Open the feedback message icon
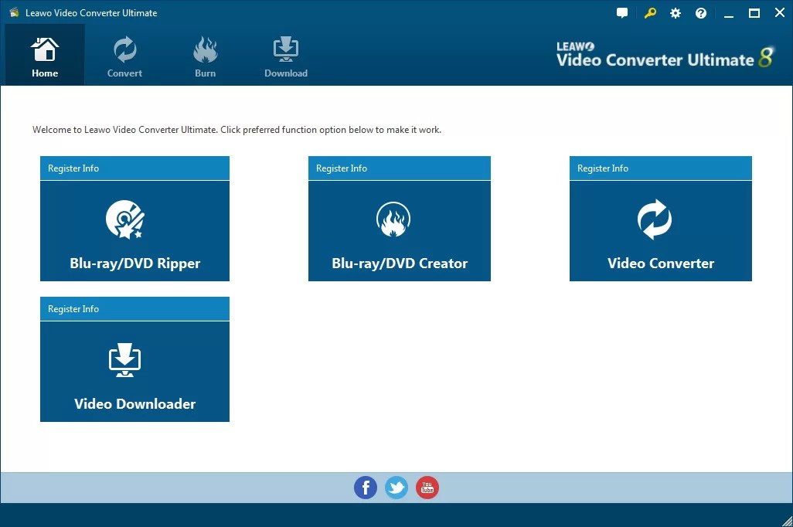Viewport: 793px width, 527px height. [x=622, y=12]
